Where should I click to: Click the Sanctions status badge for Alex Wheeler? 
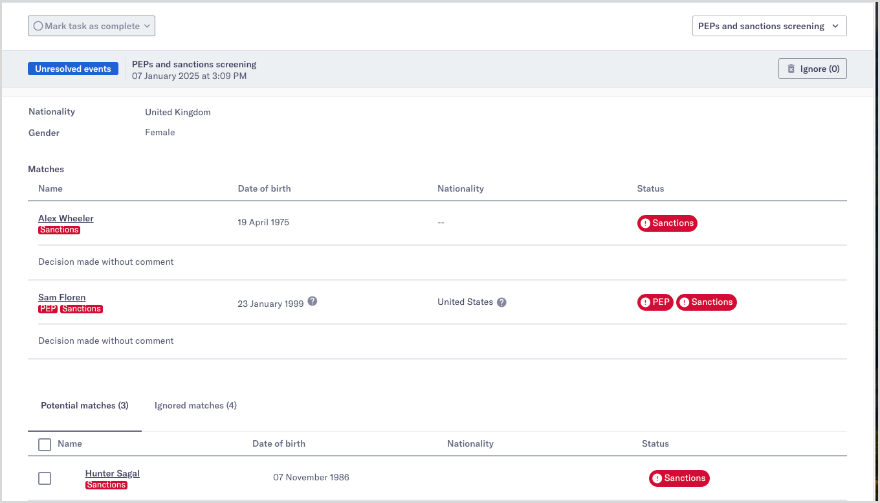click(x=667, y=223)
